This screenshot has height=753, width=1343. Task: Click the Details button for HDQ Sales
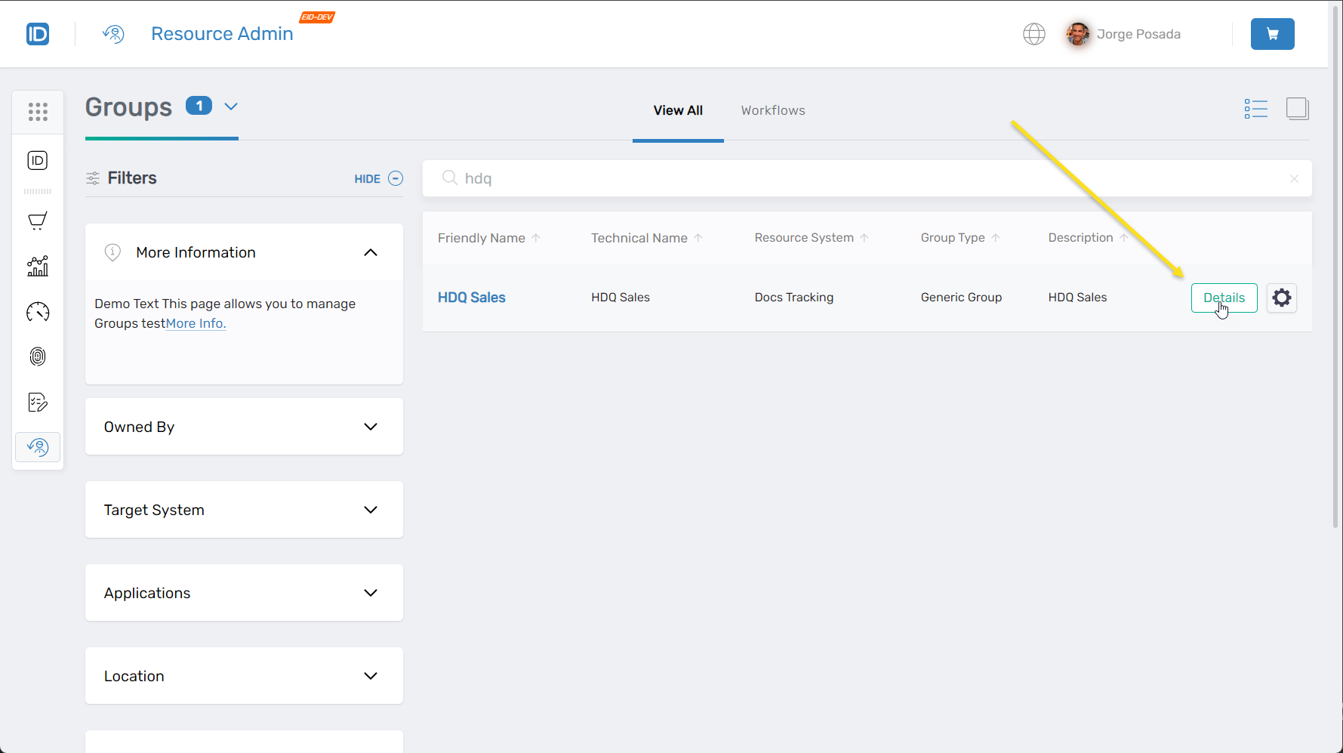(1223, 298)
